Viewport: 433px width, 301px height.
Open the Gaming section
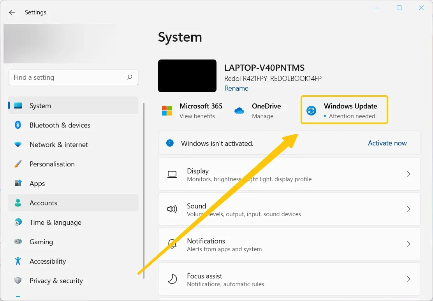click(x=73, y=241)
